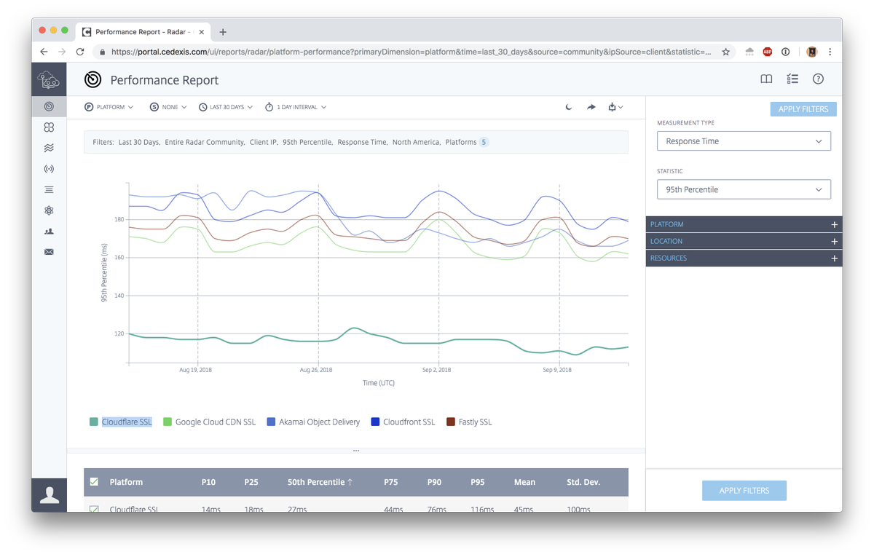
Task: Open the Measurement Type Response Time dropdown
Action: (x=744, y=141)
